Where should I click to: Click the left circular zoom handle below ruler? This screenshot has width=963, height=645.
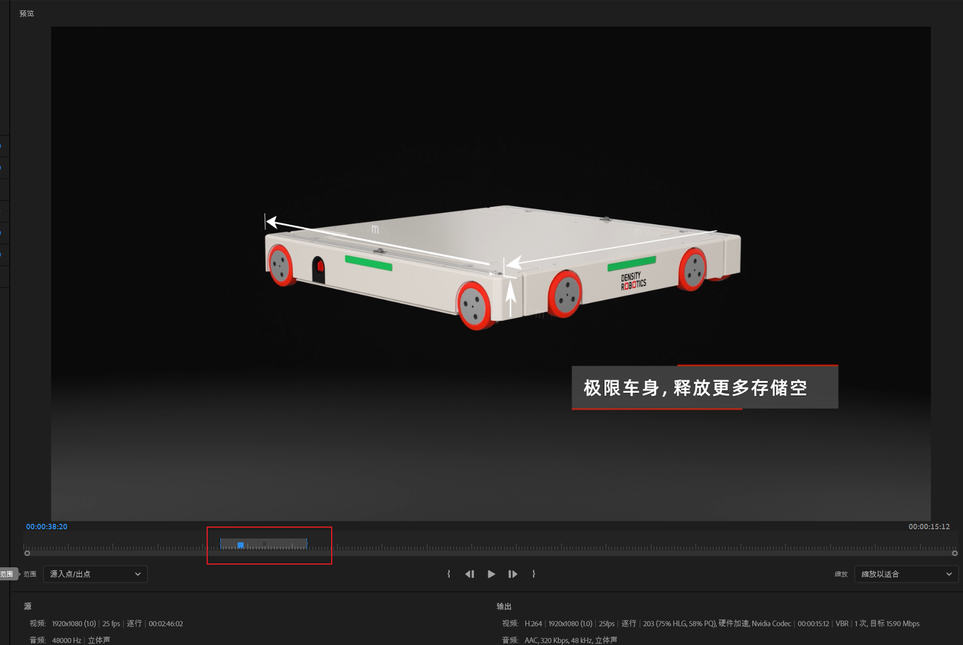(27, 553)
